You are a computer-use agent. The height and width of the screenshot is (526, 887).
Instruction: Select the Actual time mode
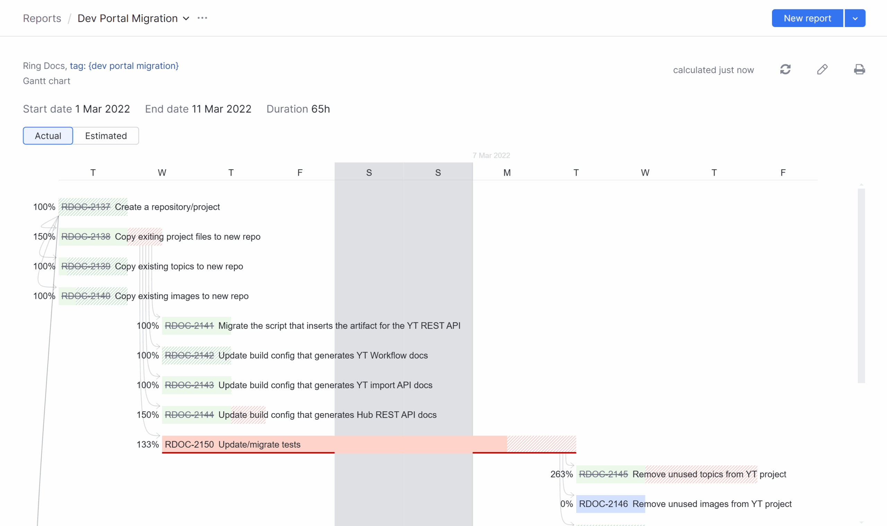coord(48,136)
